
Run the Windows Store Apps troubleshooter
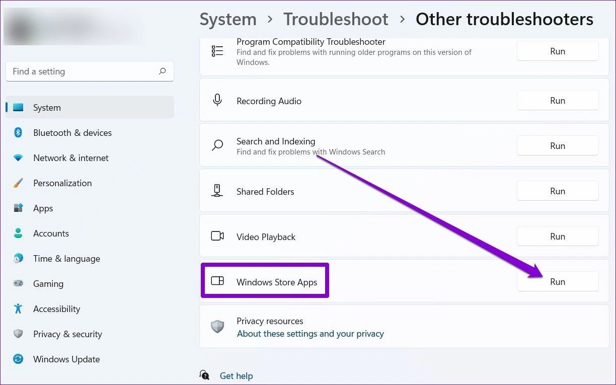558,282
